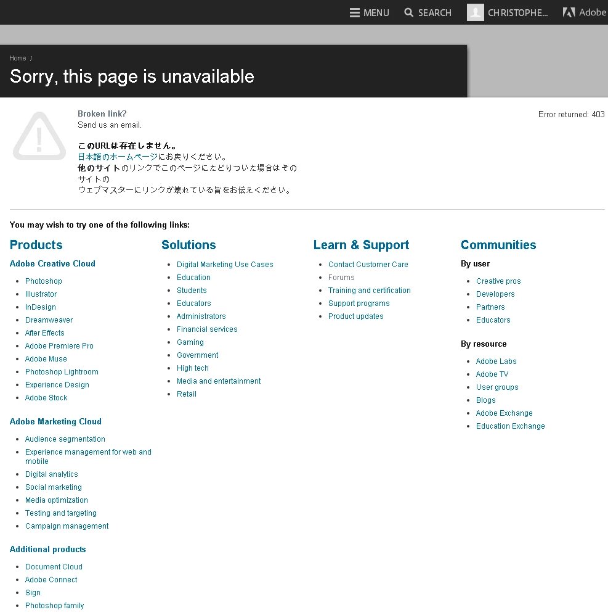Open the Photoshop family link
Viewport: 608px width, 615px height.
tap(54, 606)
